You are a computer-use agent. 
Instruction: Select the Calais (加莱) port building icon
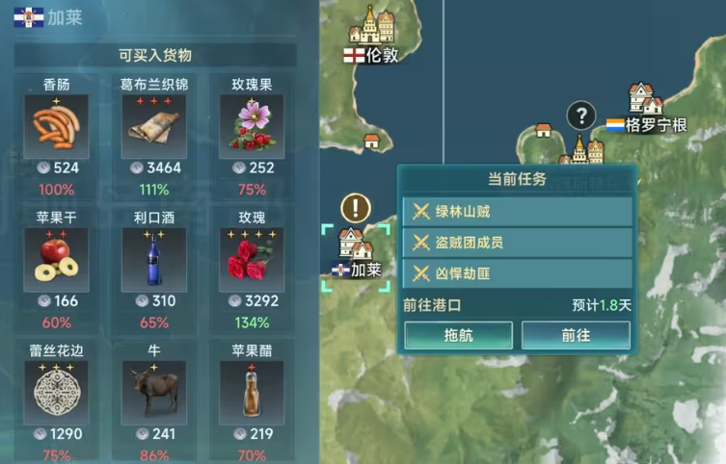(355, 244)
